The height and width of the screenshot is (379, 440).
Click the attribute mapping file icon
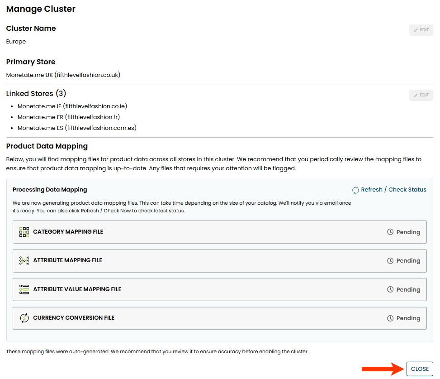(x=24, y=260)
